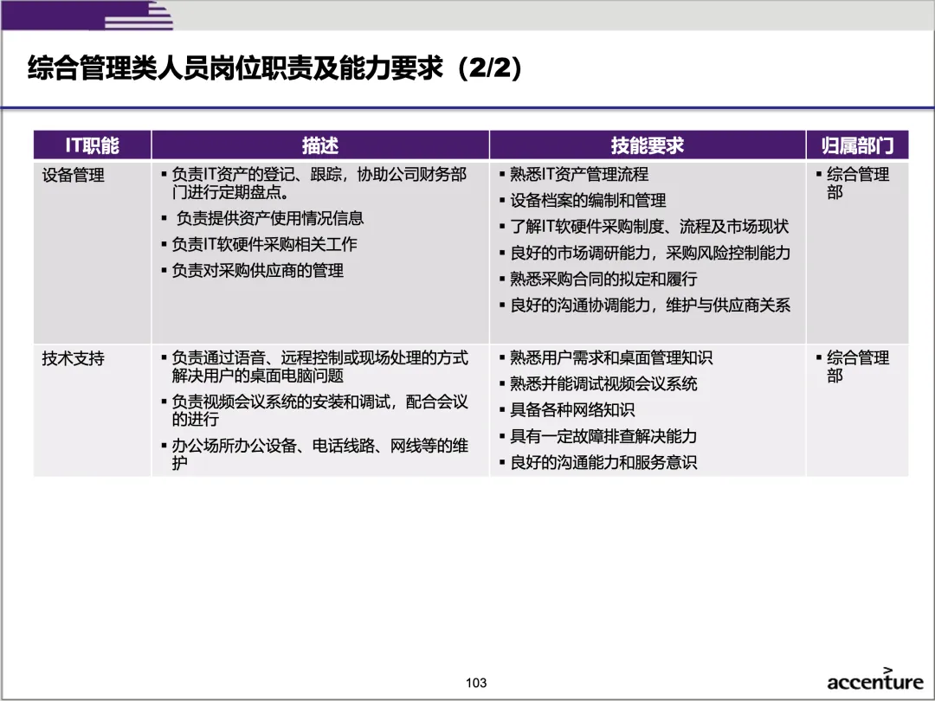The image size is (935, 701).
Task: Select the 描述 column header
Action: tap(320, 145)
